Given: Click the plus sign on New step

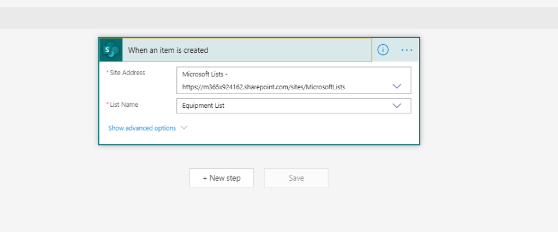Looking at the screenshot, I should coord(205,178).
